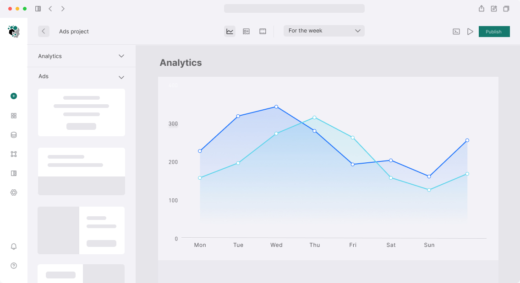Viewport: 520px width, 283px height.
Task: Select the first ad template thumbnail
Action: 82,112
